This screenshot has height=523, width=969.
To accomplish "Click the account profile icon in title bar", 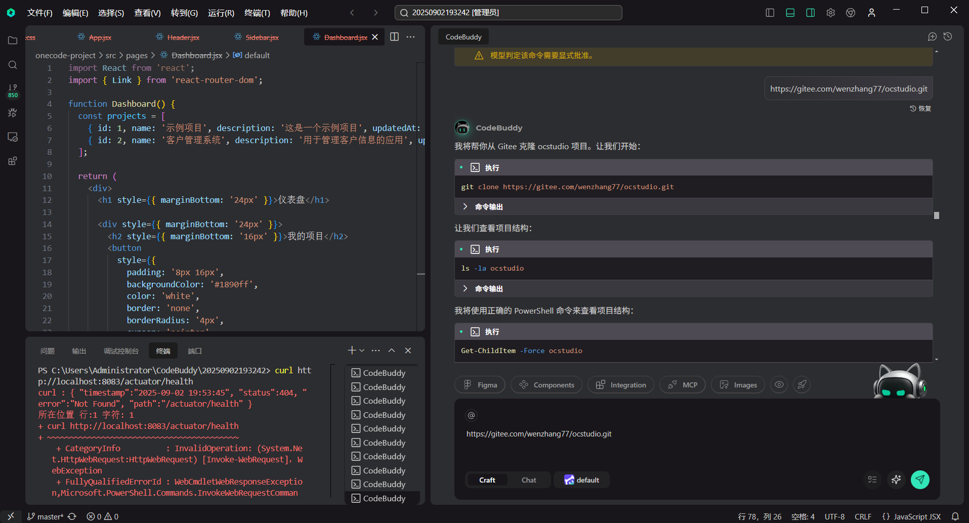I will point(871,13).
